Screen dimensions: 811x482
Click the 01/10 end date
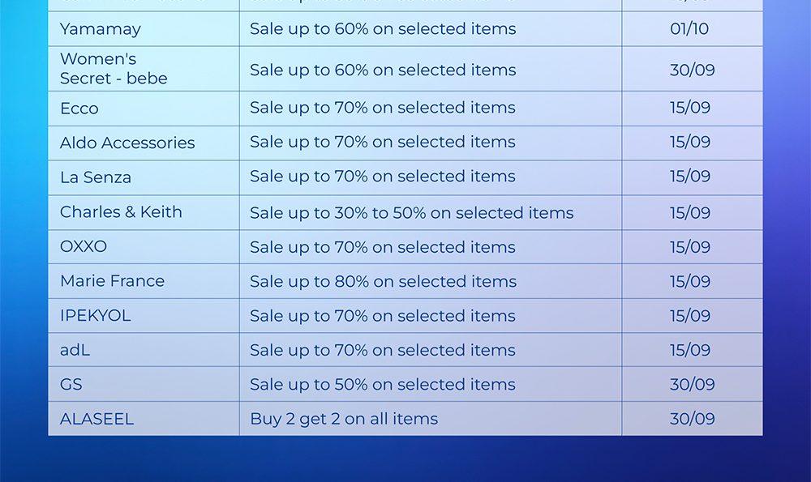[689, 29]
